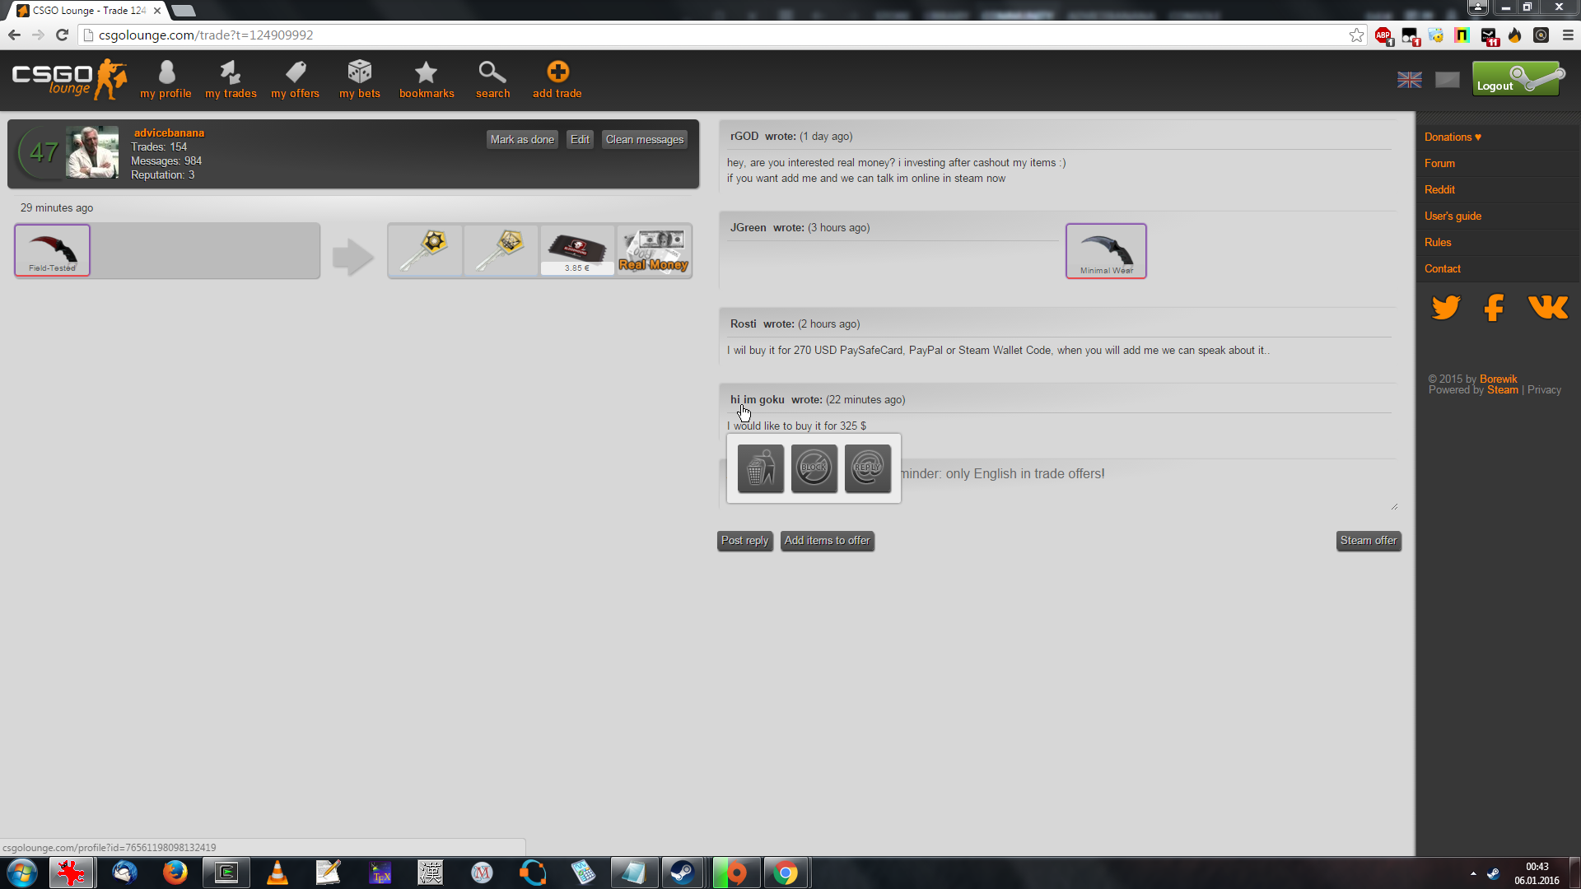Open the VK social icon
This screenshot has width=1581, height=889.
click(x=1547, y=307)
